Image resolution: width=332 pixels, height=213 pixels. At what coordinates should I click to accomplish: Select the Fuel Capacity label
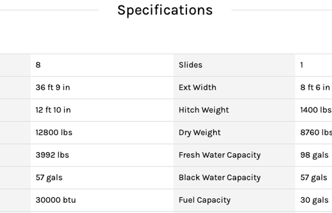pos(205,200)
